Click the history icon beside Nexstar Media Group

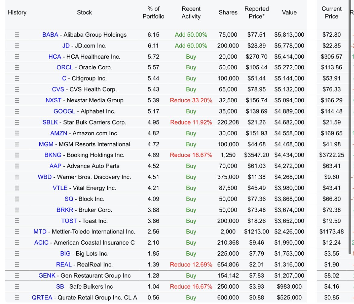coord(17,100)
